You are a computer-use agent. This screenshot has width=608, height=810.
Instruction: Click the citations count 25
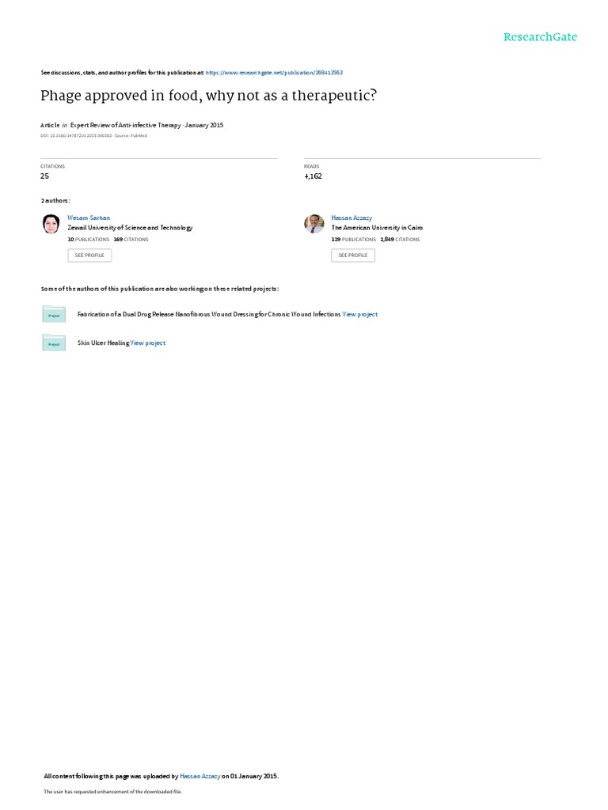pyautogui.click(x=45, y=176)
